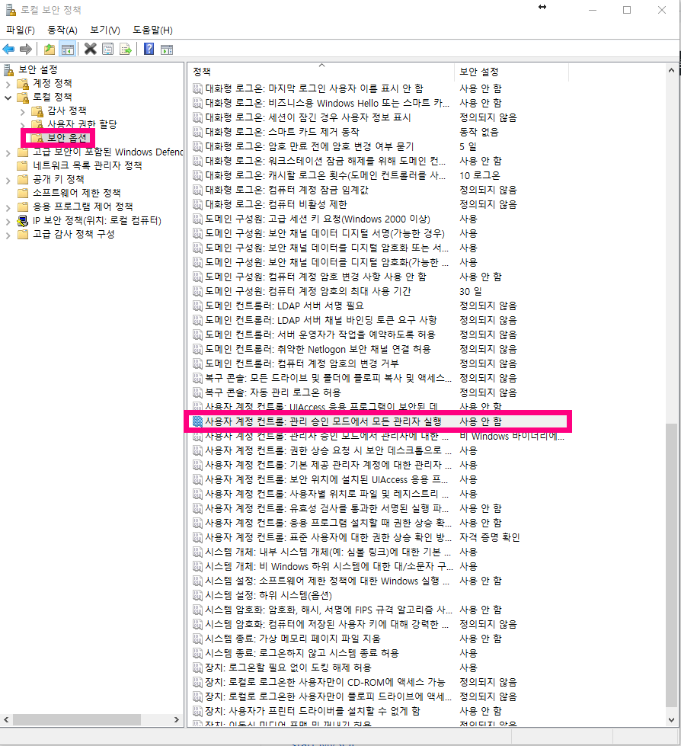Screen dimensions: 681x746
Task: Open the 파일(F) menu
Action: (21, 30)
